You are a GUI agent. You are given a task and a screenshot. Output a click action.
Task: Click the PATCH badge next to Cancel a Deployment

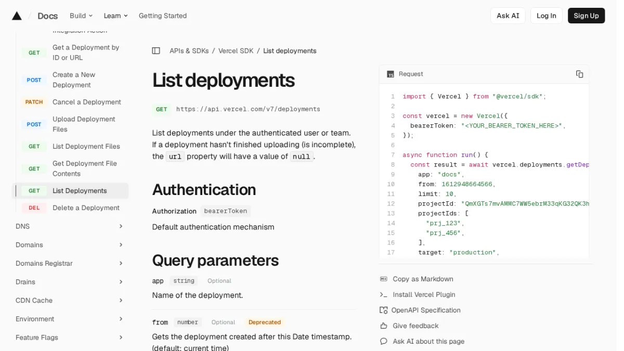(34, 102)
